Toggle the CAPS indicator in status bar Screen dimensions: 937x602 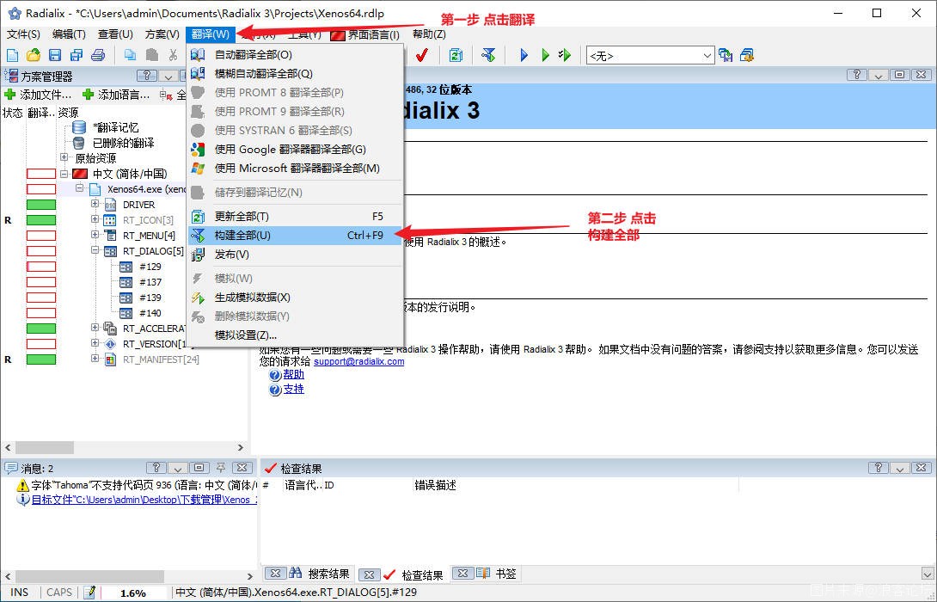click(x=59, y=593)
